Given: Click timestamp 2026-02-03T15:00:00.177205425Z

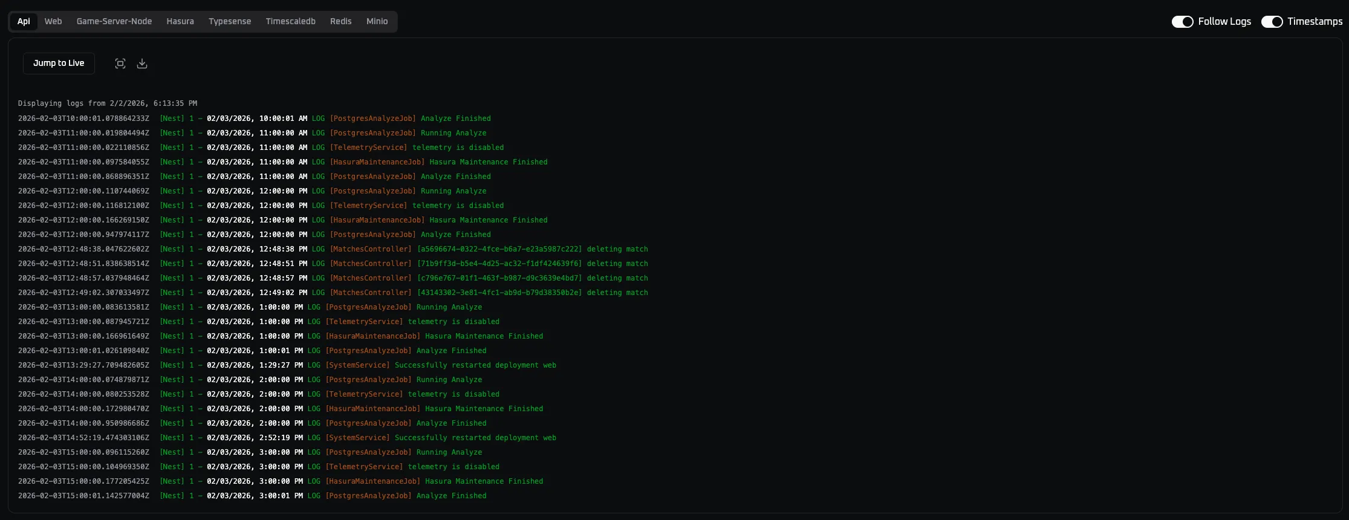Looking at the screenshot, I should 83,481.
